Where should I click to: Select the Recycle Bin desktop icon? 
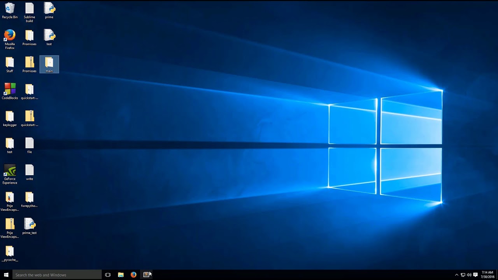[x=10, y=11]
